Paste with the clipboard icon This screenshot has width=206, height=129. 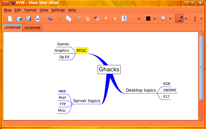(x=87, y=19)
